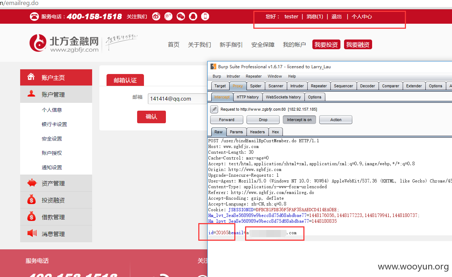Click the money bag icon beside 投资融资

pyautogui.click(x=32, y=200)
